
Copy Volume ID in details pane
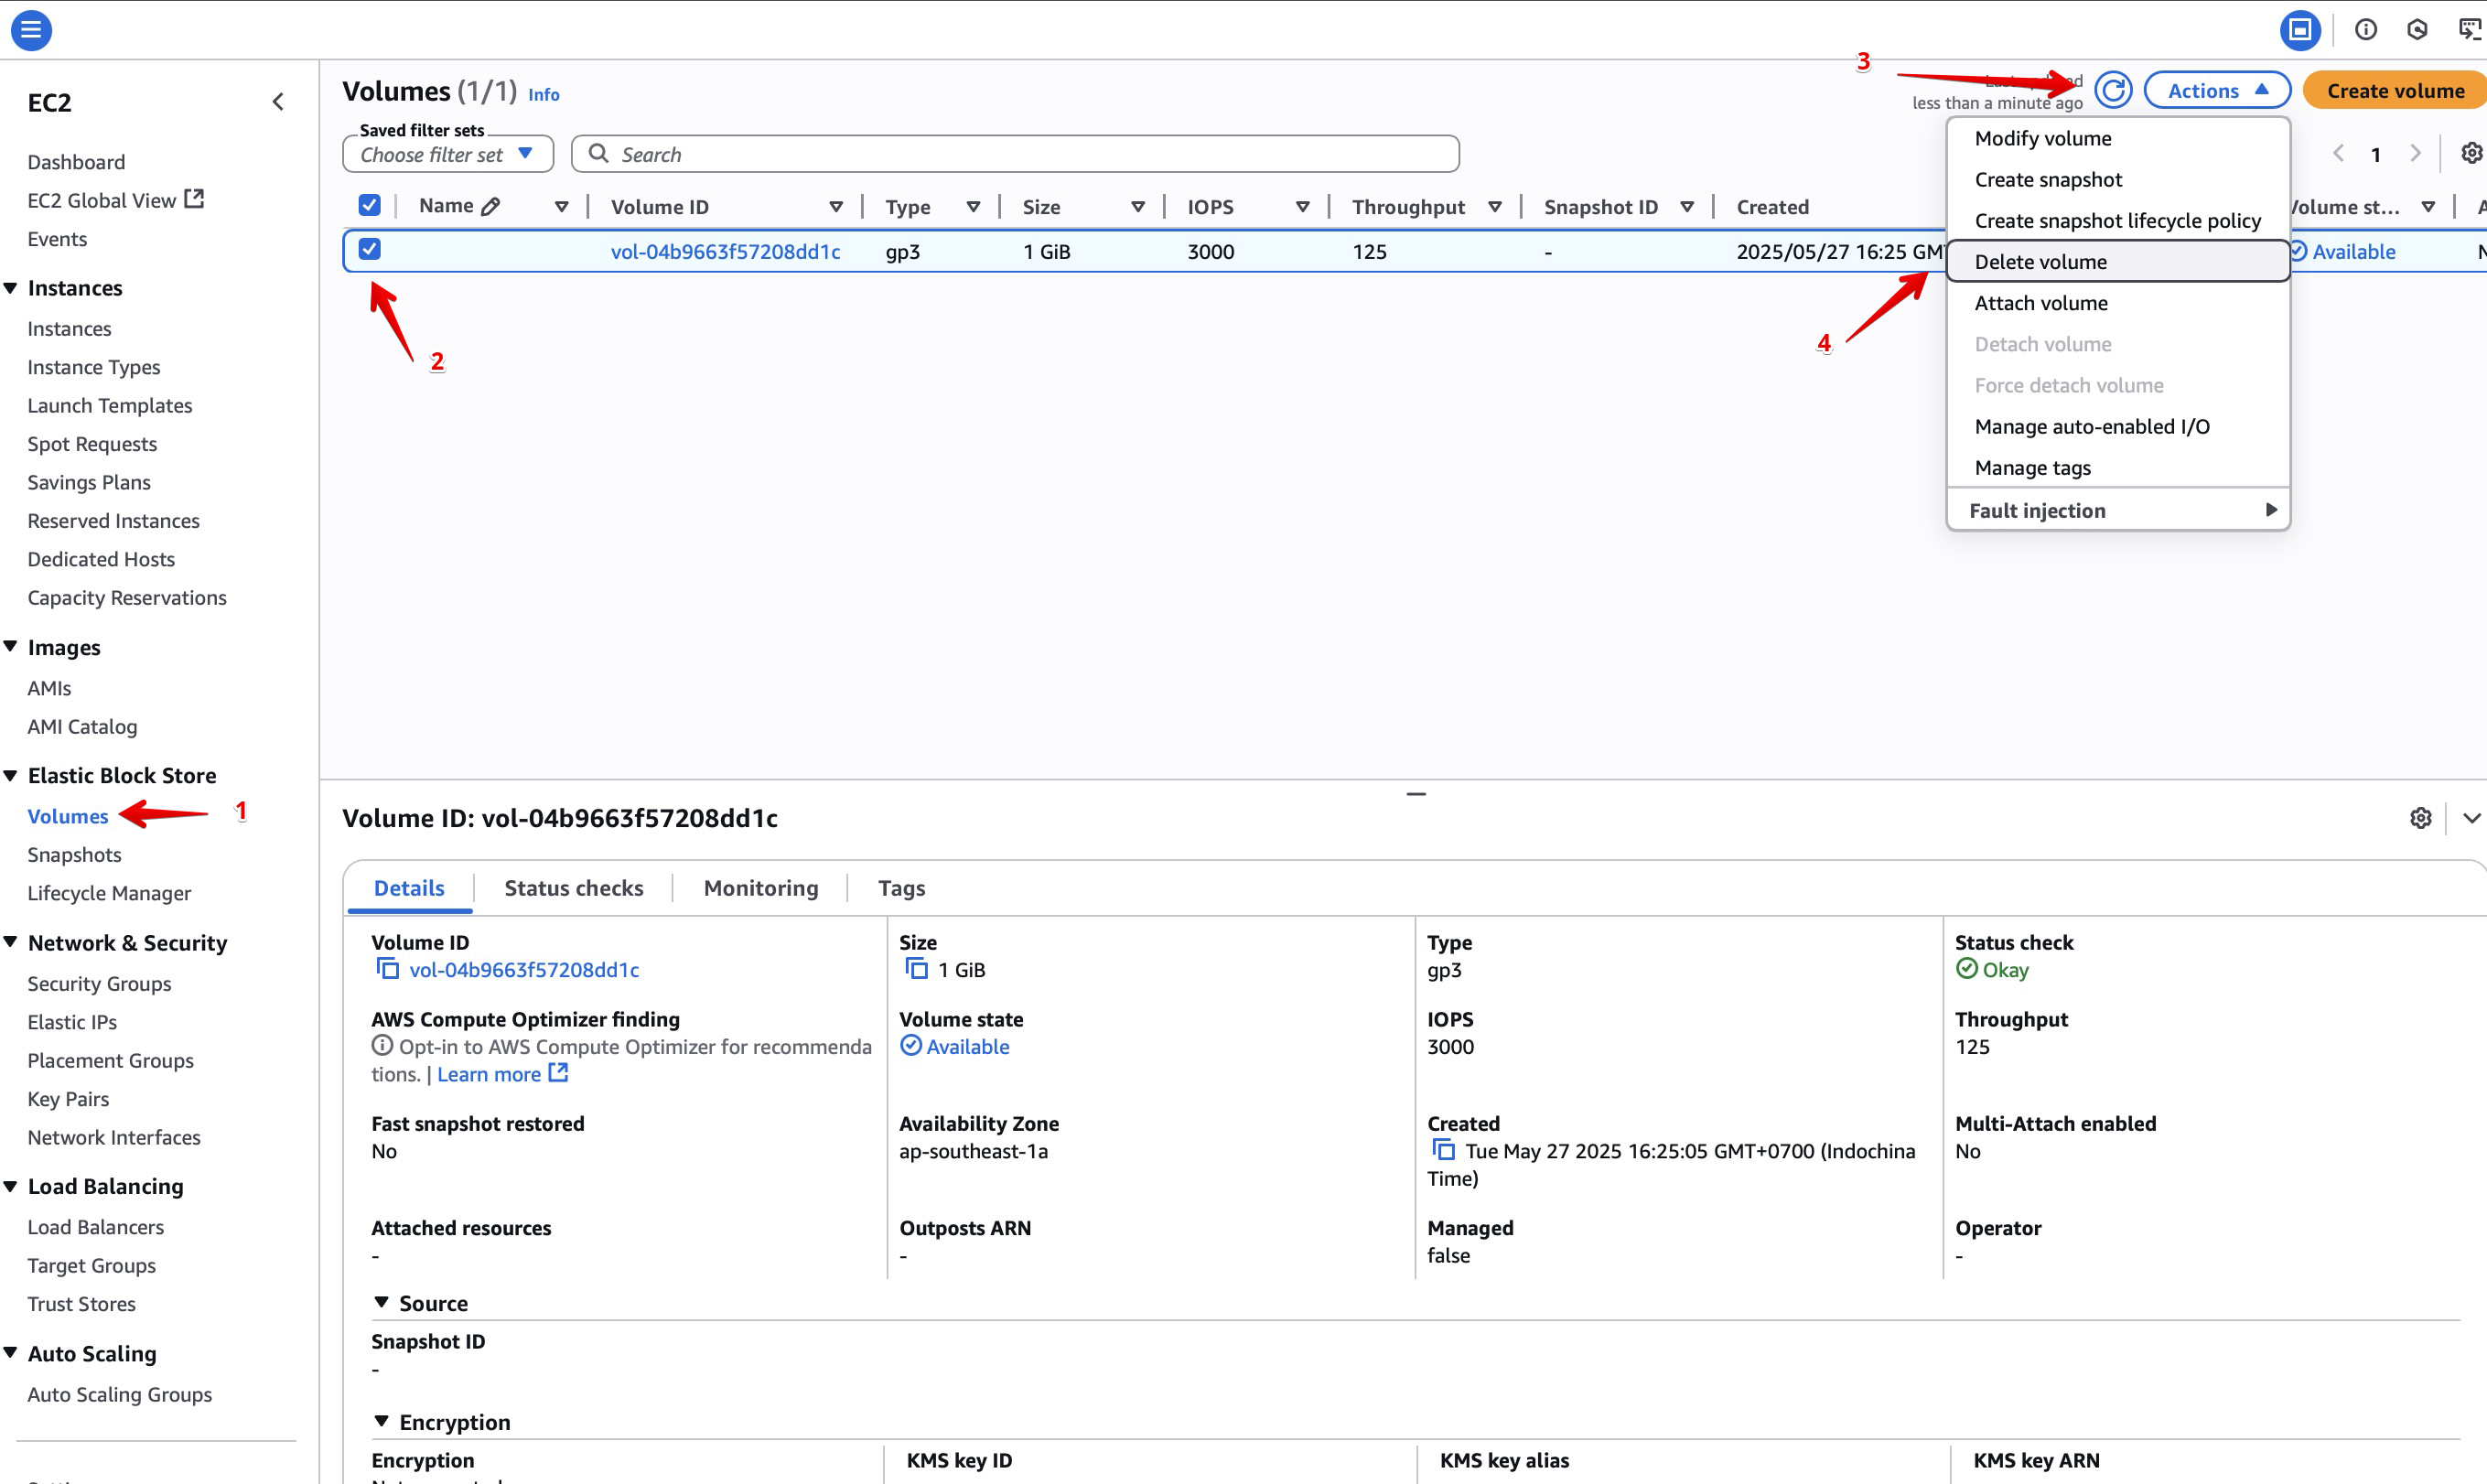tap(387, 969)
